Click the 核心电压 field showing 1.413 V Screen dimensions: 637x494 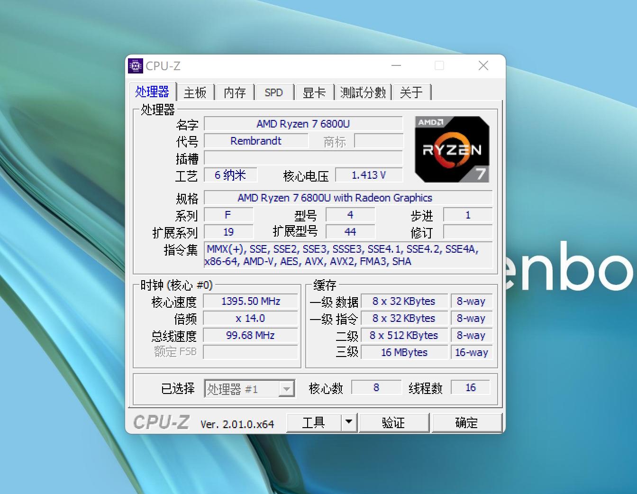[x=369, y=175]
